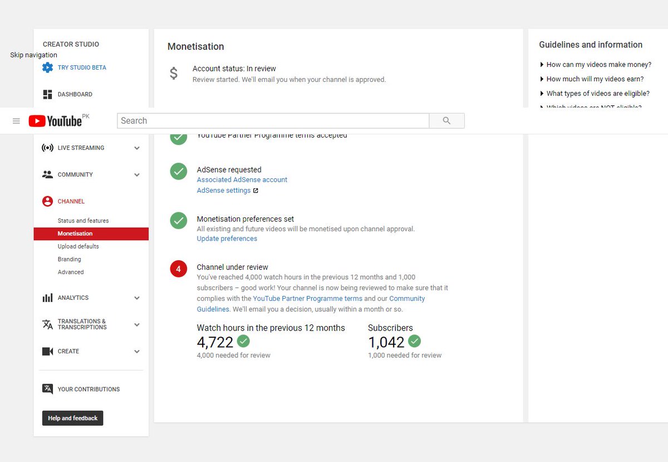The width and height of the screenshot is (668, 462).
Task: Click the 'Creator Studio' heading
Action: (x=71, y=44)
